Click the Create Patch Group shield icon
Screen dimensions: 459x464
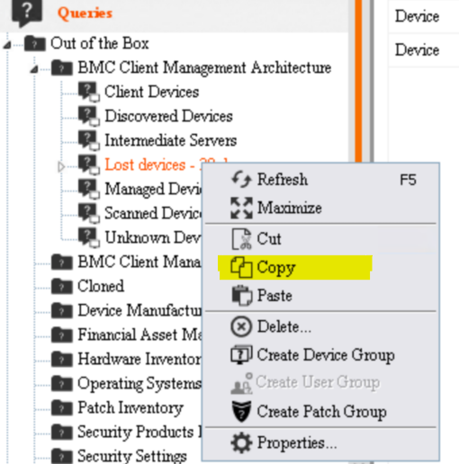click(241, 412)
